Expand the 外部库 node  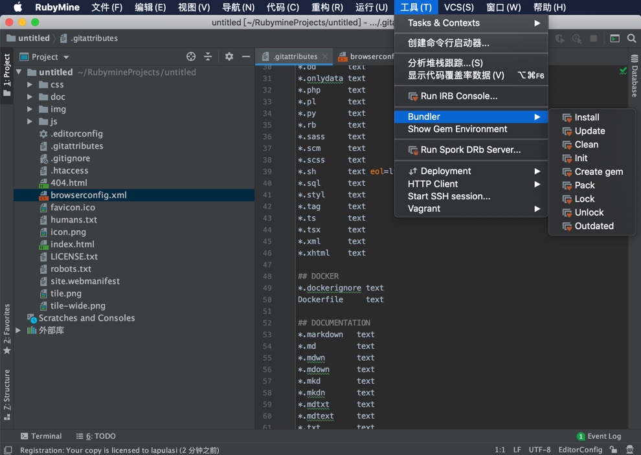click(x=18, y=330)
